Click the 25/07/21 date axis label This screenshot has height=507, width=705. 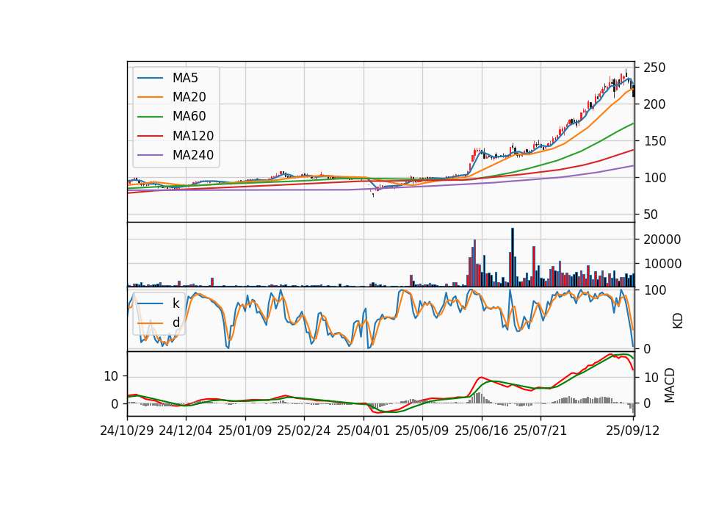(540, 431)
